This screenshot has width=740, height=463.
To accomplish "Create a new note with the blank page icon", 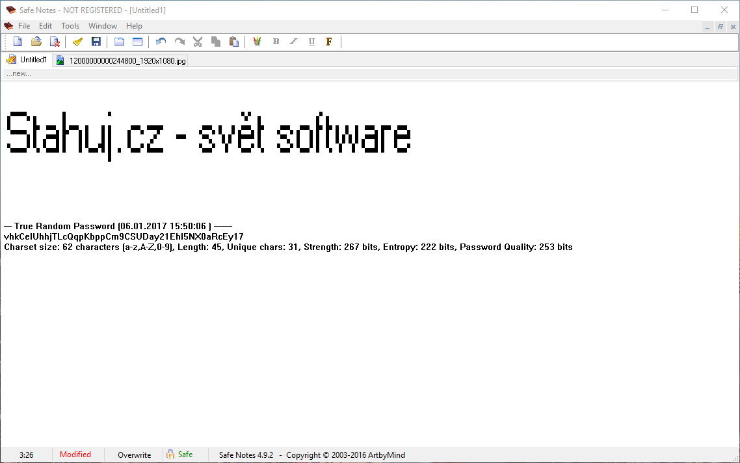I will [18, 42].
